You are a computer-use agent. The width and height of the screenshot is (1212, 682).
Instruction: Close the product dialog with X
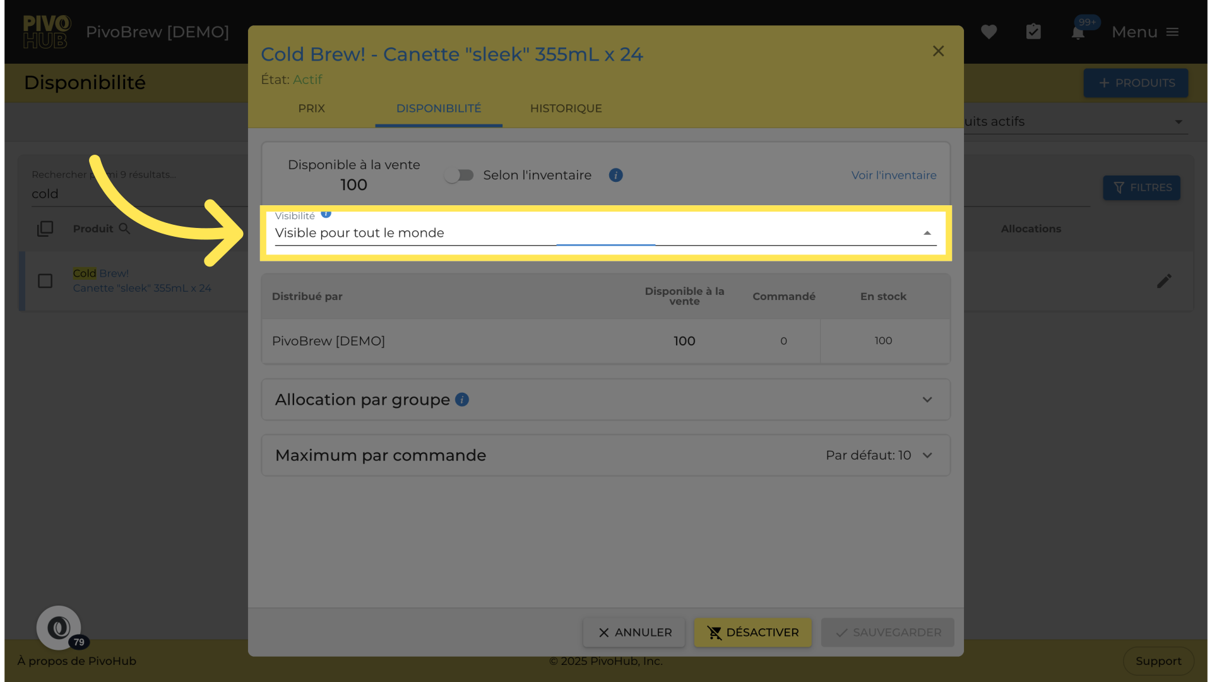point(938,51)
